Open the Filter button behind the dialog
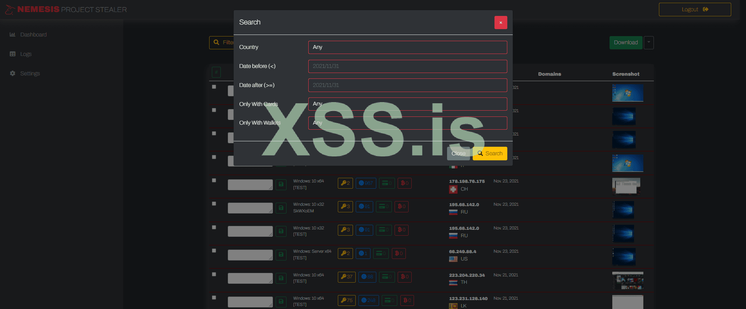This screenshot has height=309, width=746. point(222,42)
